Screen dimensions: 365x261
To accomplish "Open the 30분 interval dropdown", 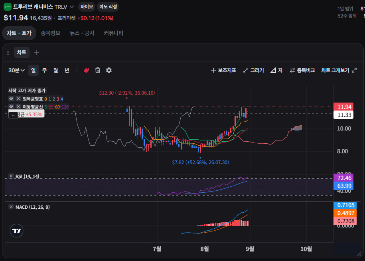I will [16, 70].
